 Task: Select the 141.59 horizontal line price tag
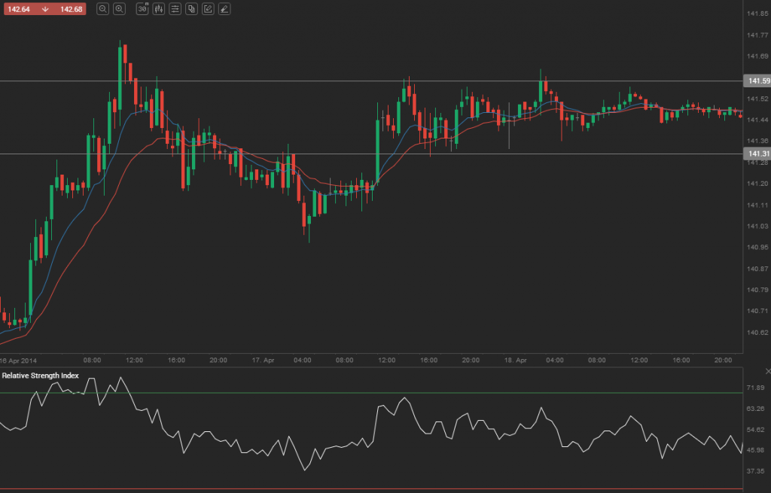pos(755,81)
